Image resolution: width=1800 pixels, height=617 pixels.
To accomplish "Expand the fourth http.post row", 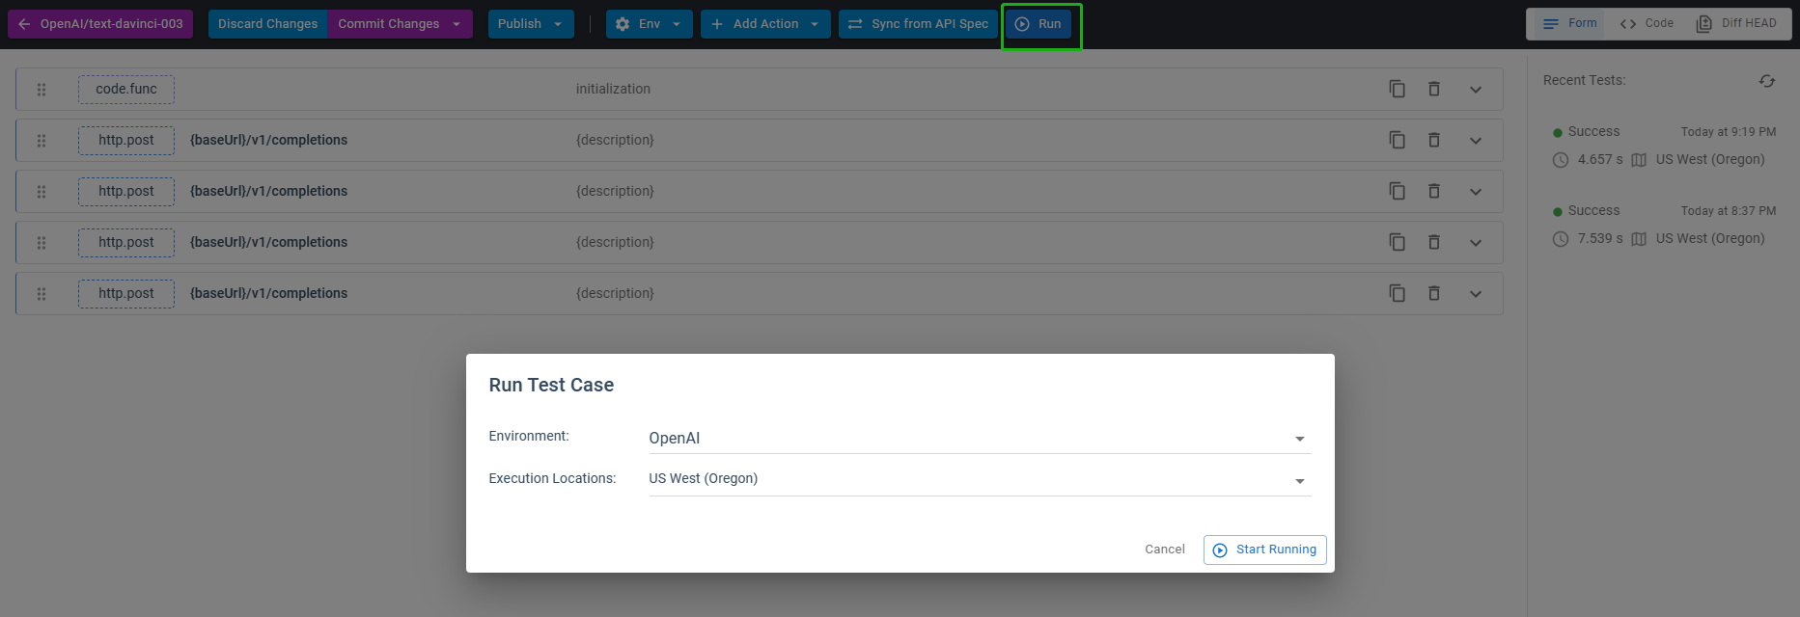I will pos(1476,294).
